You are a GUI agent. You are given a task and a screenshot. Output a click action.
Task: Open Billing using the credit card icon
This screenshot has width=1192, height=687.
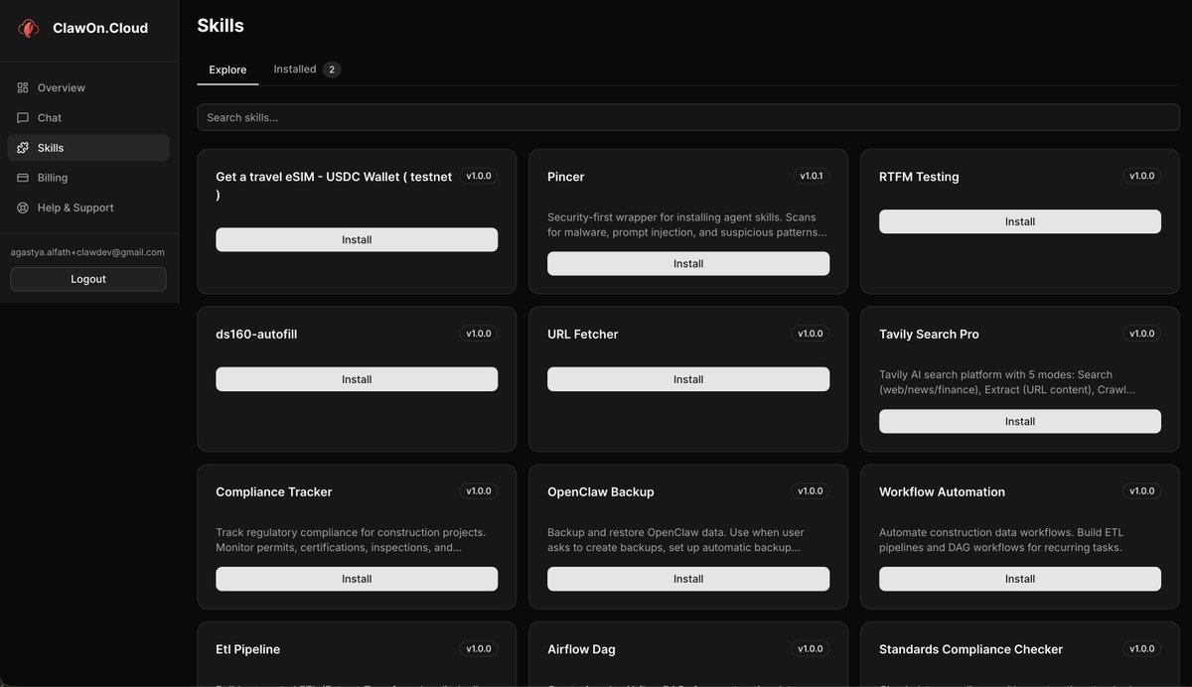tap(20, 177)
